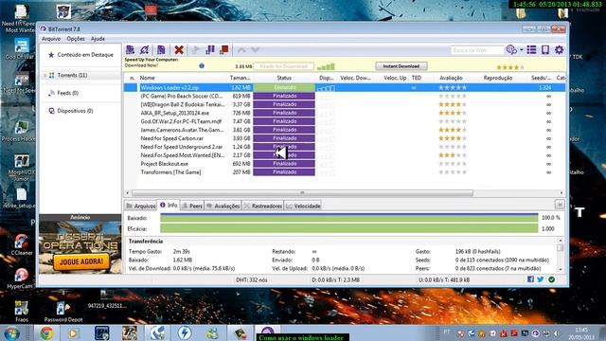The width and height of the screenshot is (606, 341).
Task: Click the Twitter icon in status bar
Action: [x=541, y=279]
